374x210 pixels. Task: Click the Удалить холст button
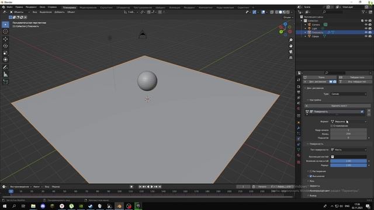(x=338, y=106)
